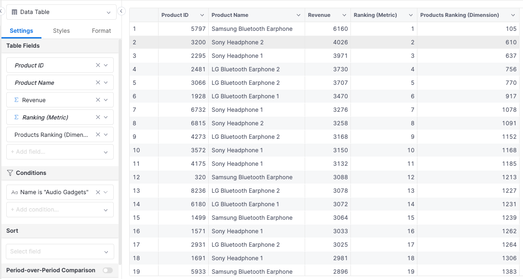Open Product Name column header menu

(x=298, y=15)
